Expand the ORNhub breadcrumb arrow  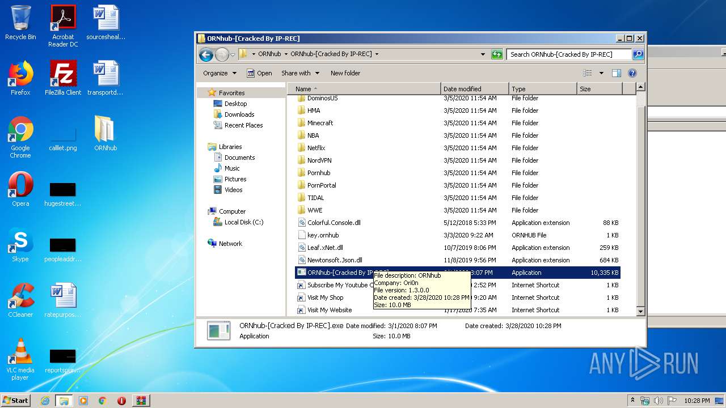286,54
